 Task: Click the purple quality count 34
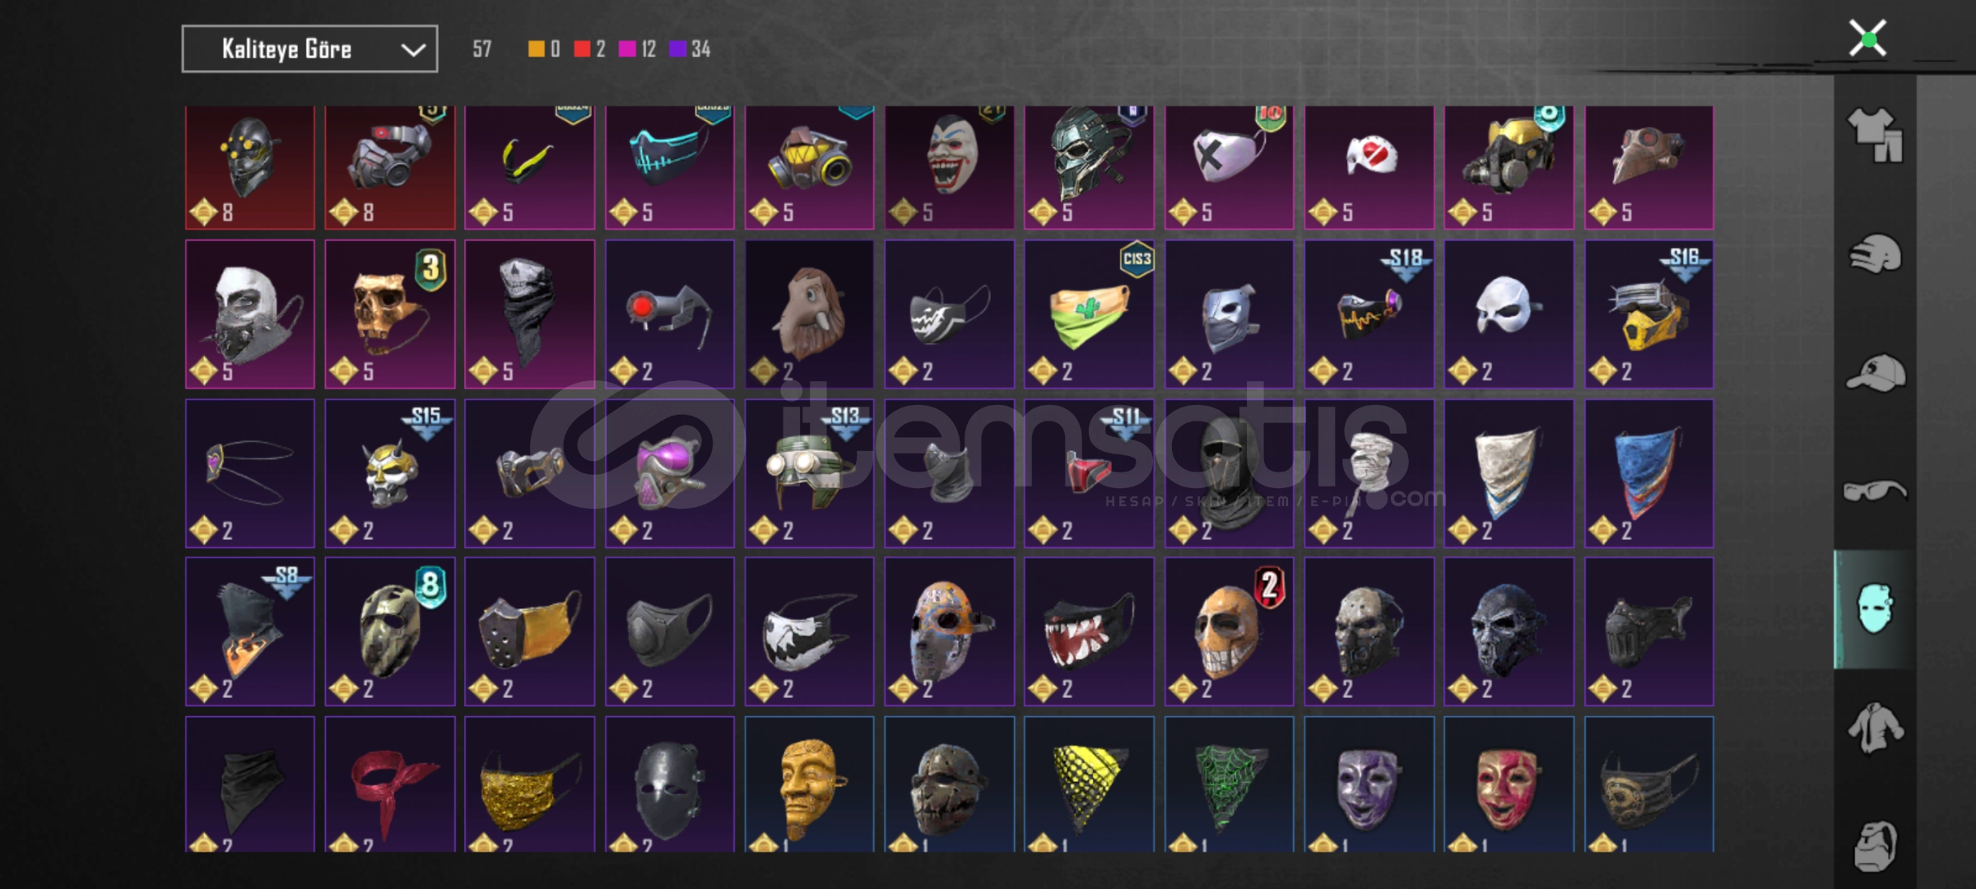(x=700, y=49)
